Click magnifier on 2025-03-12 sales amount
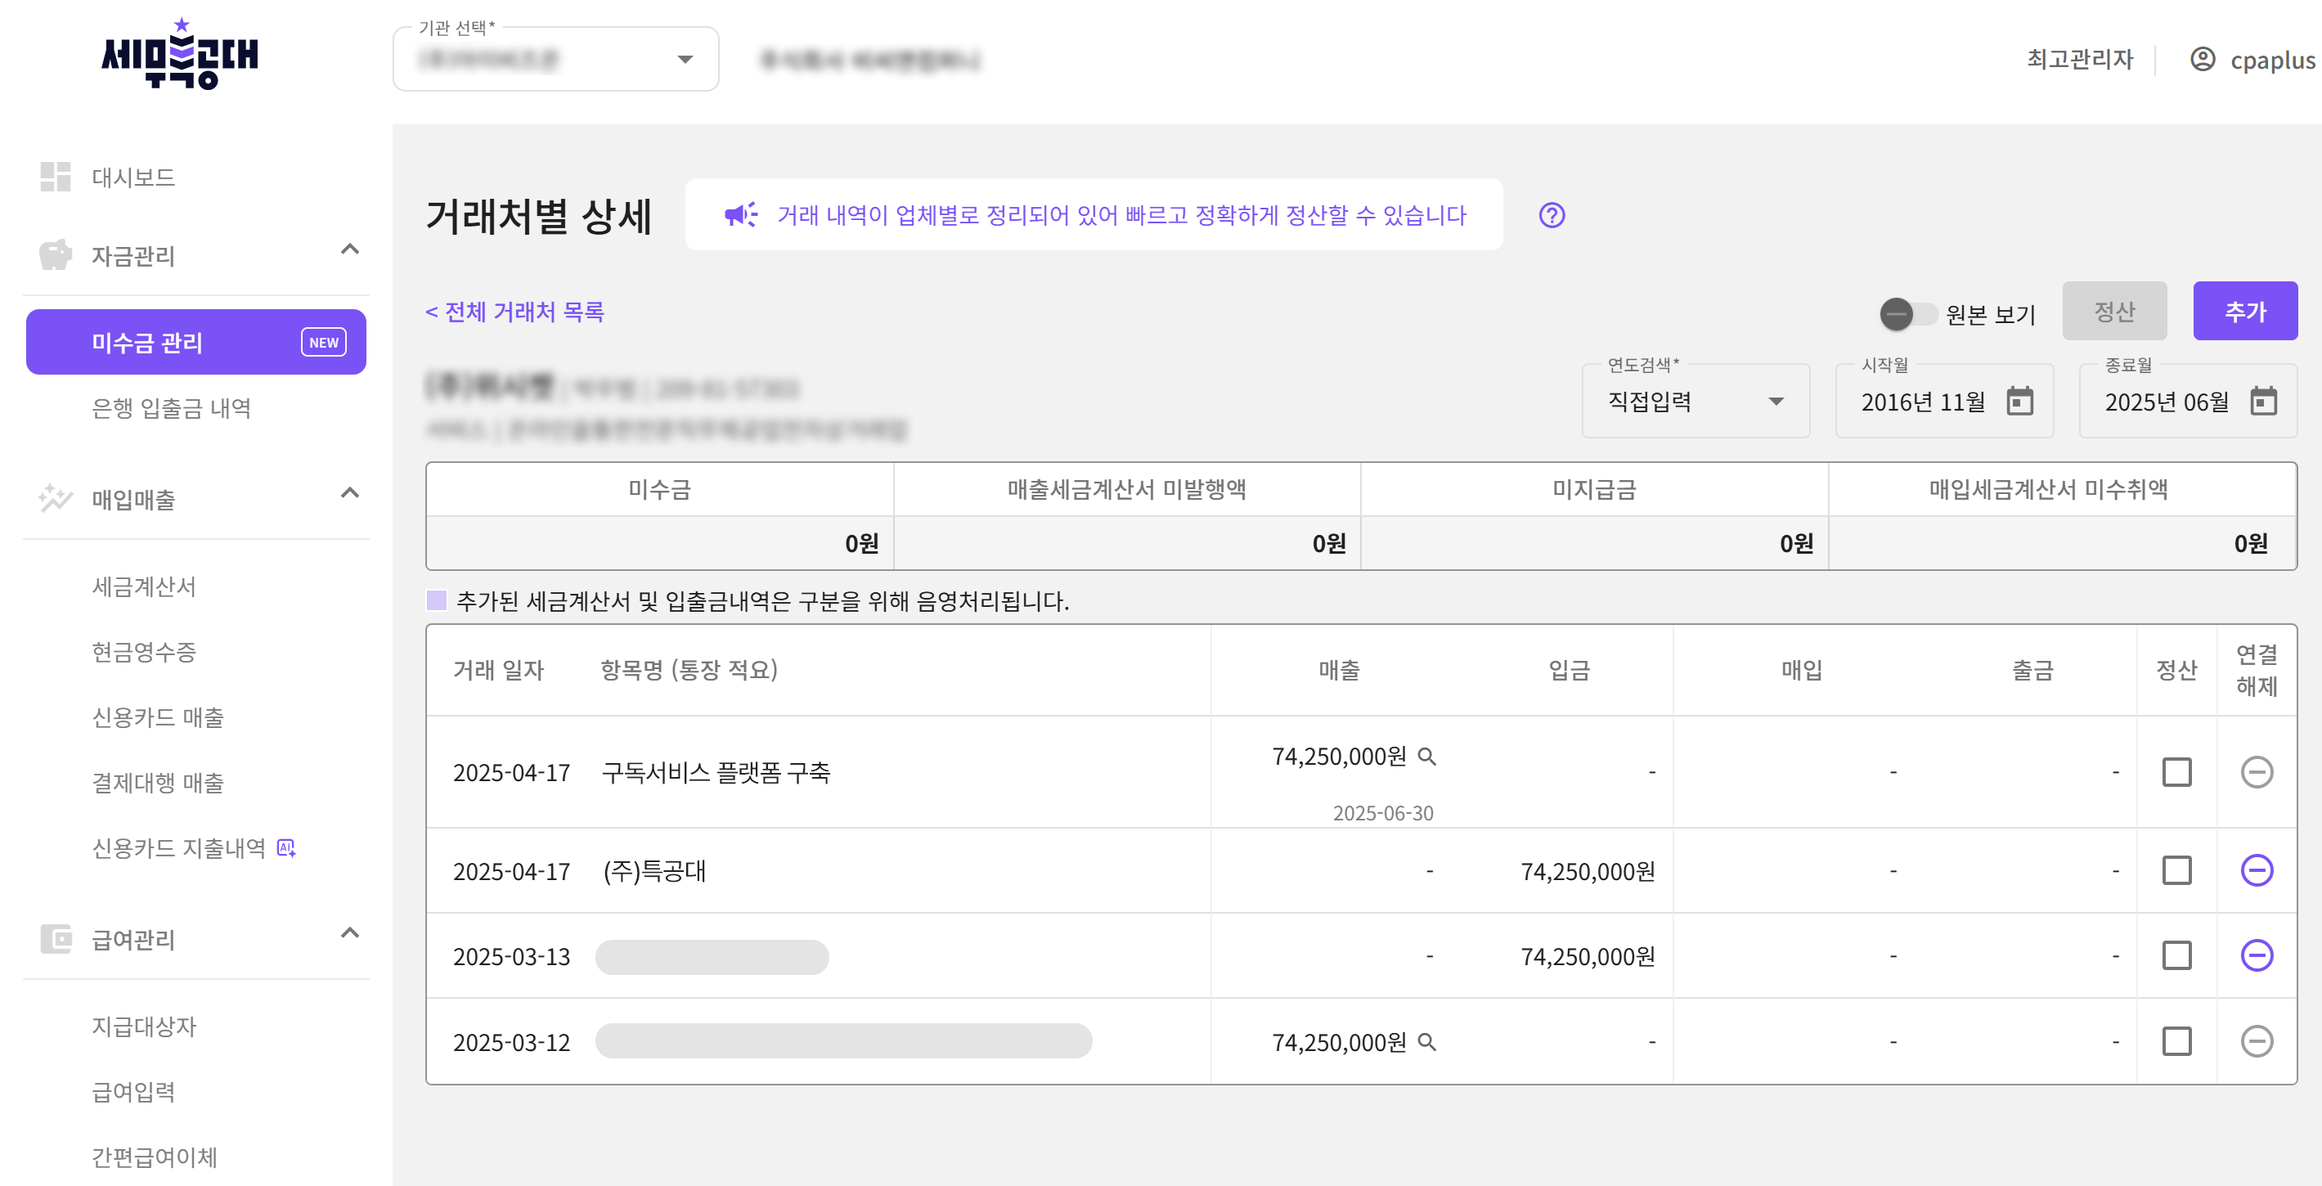The height and width of the screenshot is (1186, 2322). [x=1426, y=1042]
